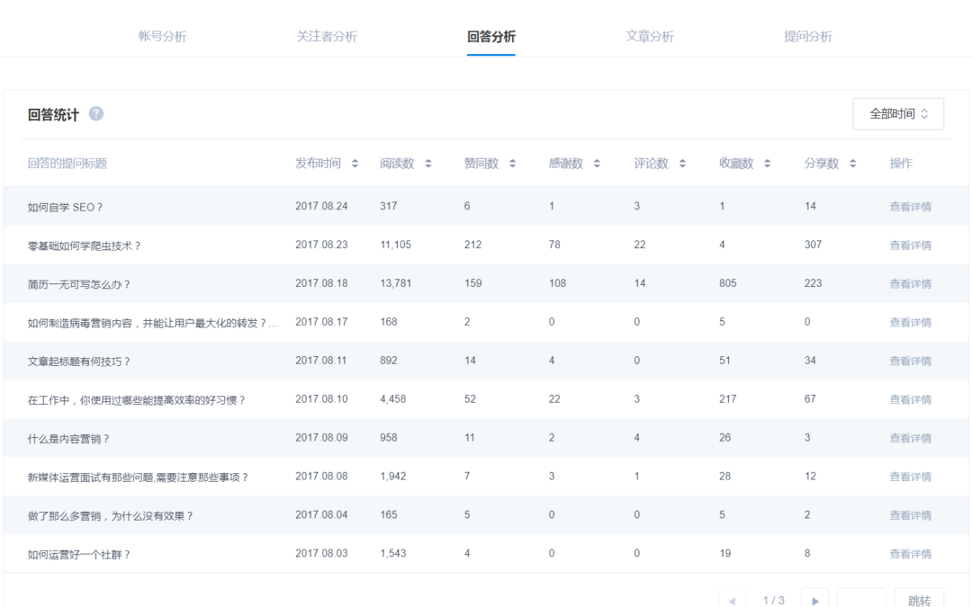Select the 回答分析 tab
Screen dimensions: 972x607
[x=491, y=37]
